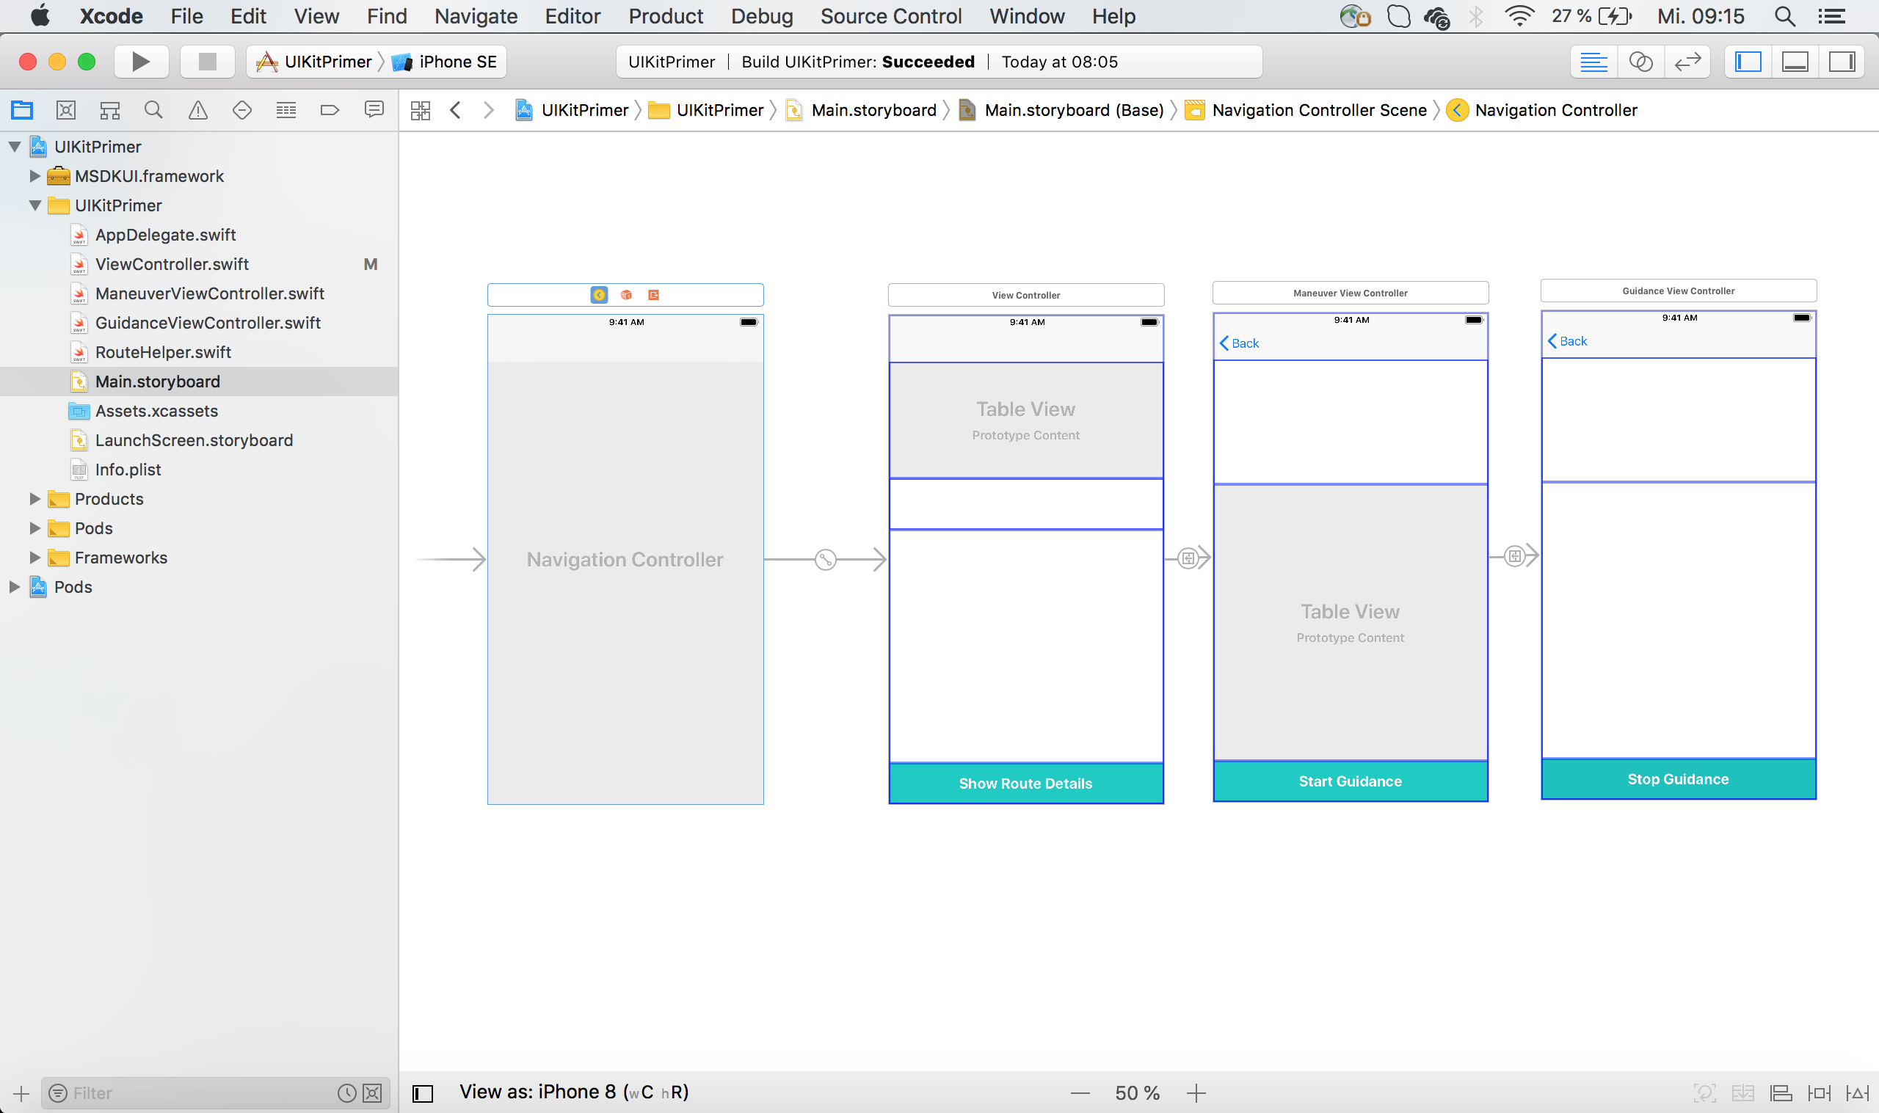Switch to the Assistant editor
The image size is (1879, 1113).
click(1641, 62)
